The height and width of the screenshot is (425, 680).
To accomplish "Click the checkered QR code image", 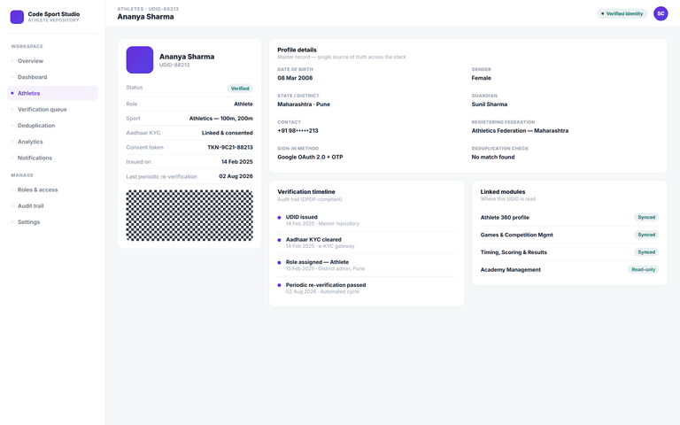I will [x=189, y=215].
